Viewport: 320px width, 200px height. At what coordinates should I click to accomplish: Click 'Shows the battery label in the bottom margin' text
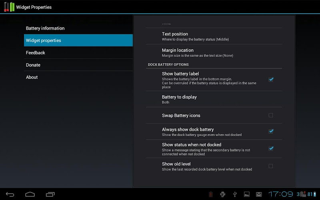pyautogui.click(x=197, y=79)
